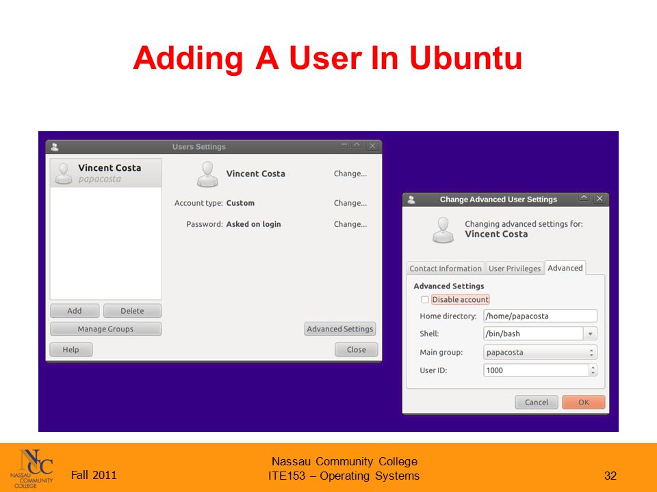Click the ITE153 – Operating Systems footer text
Screen dimensions: 657x492
click(x=344, y=476)
